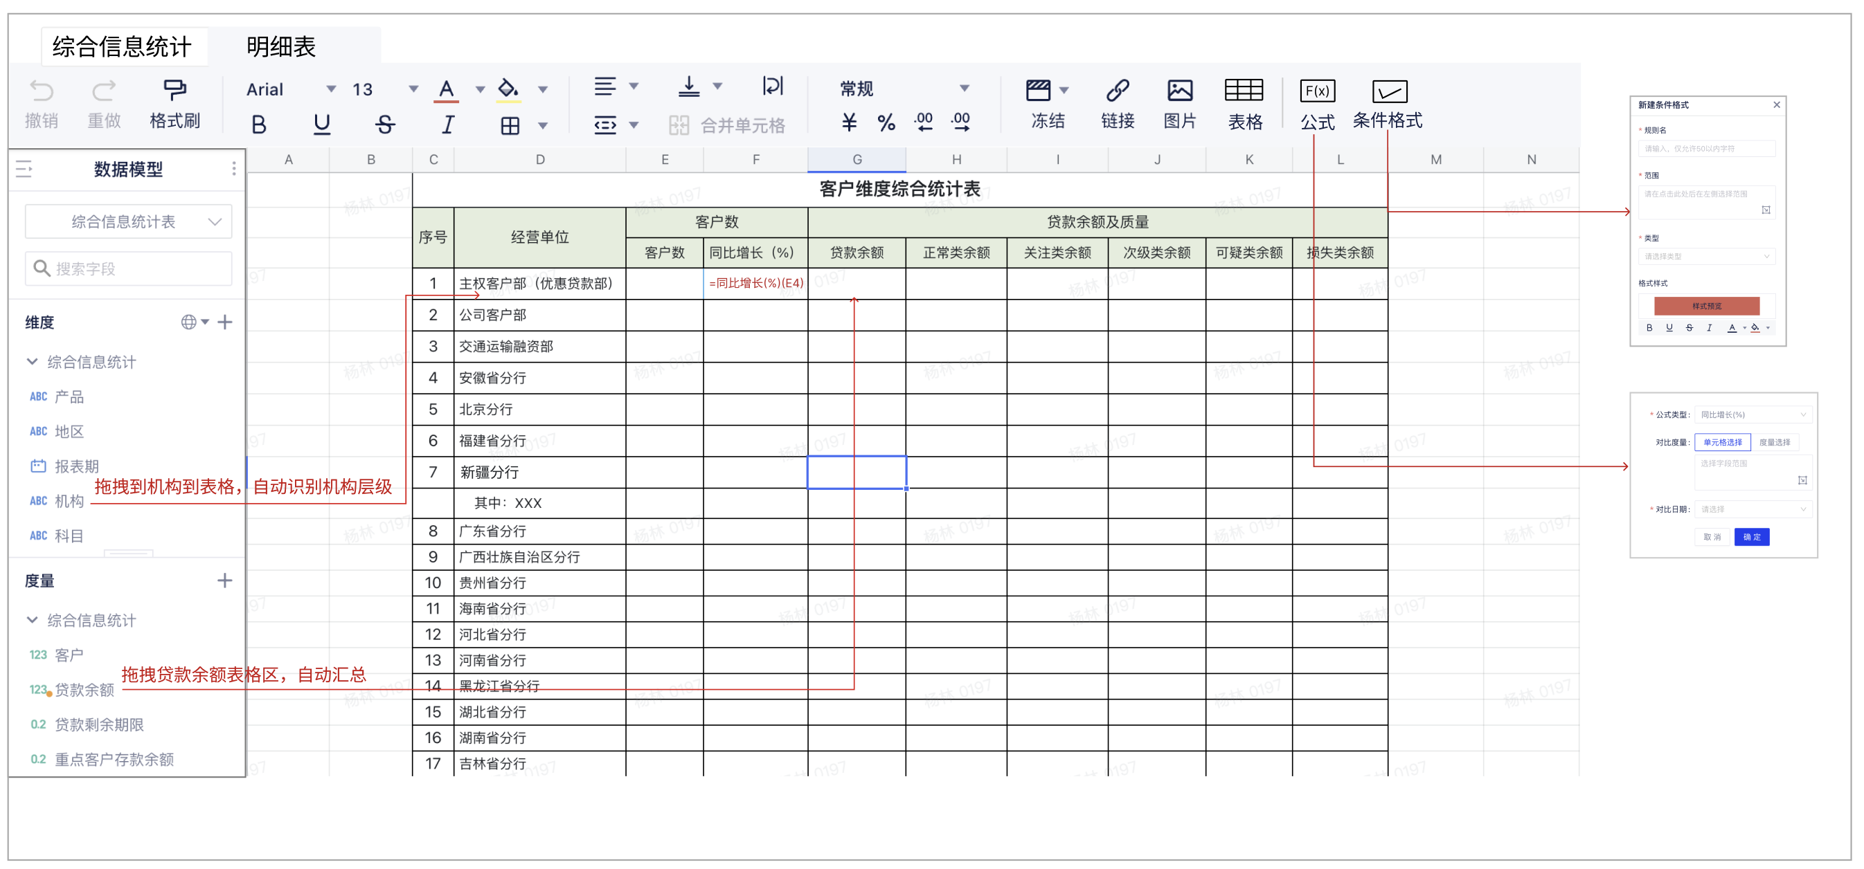
Task: Toggle Strikethrough formatting in toolbar
Action: coord(384,125)
